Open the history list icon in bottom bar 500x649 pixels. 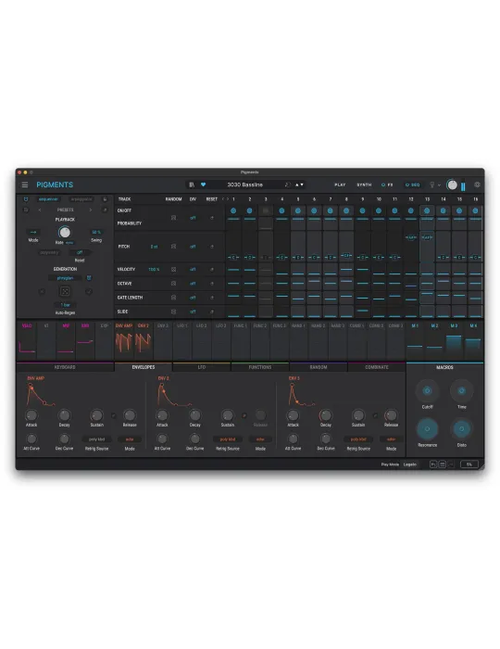pos(443,464)
